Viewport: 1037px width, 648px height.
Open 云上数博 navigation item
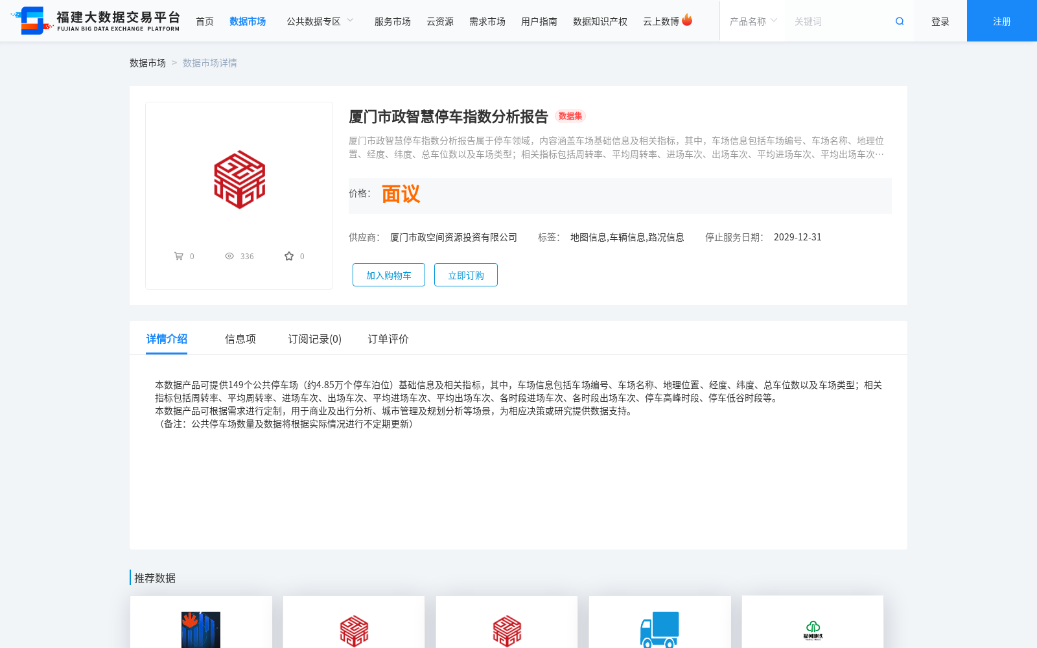point(661,21)
